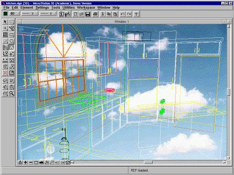
Task: Click the Undo button in the toolbar
Action: click(122, 14)
